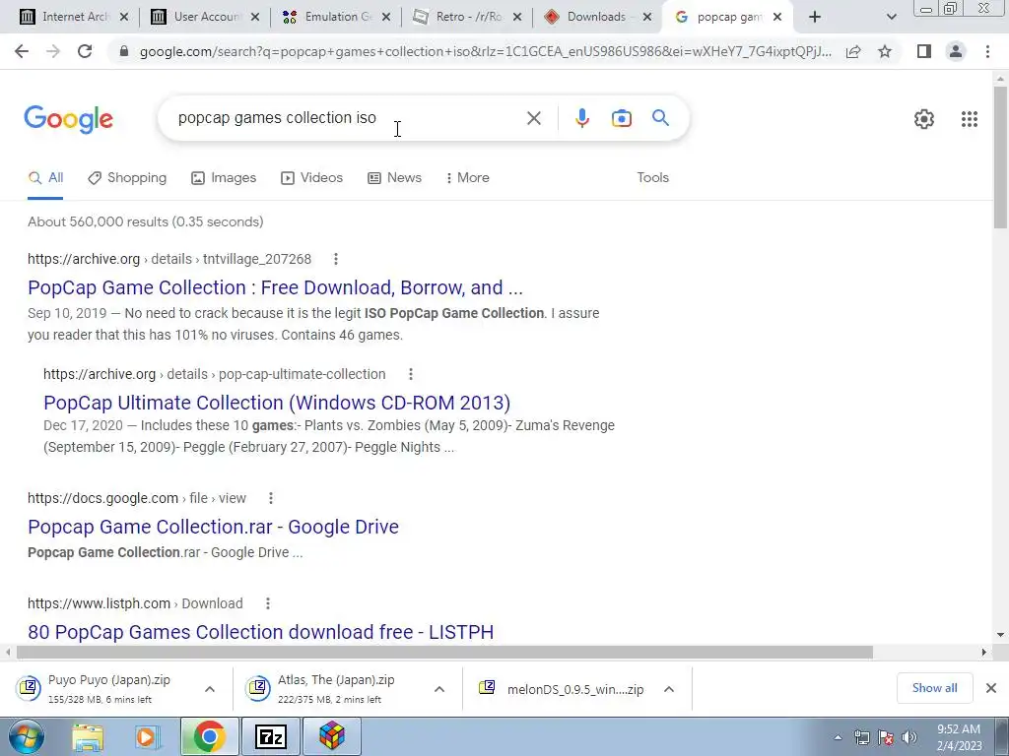Image resolution: width=1009 pixels, height=756 pixels.
Task: Close the downloads bar
Action: coord(991,688)
